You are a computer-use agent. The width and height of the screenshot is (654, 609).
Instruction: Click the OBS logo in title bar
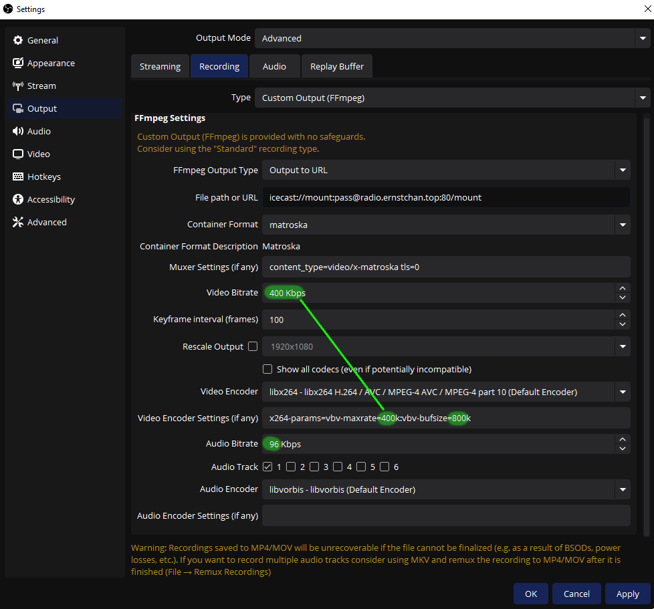point(8,9)
